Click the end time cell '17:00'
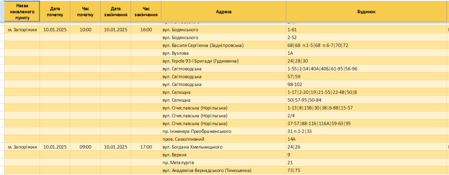Image resolution: width=449 pixels, height=175 pixels. click(x=146, y=147)
